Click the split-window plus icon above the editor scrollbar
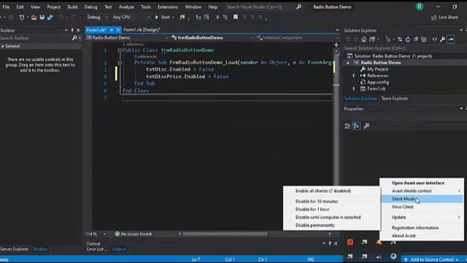This screenshot has width=467, height=263. [336, 45]
